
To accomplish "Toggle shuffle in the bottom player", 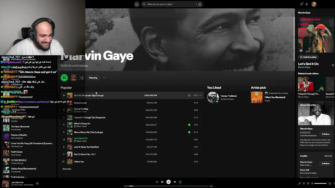I will point(157,182).
